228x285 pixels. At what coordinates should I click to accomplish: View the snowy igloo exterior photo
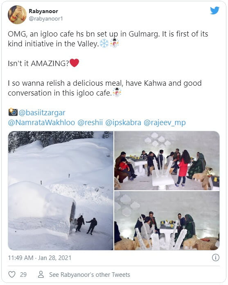pyautogui.click(x=61, y=191)
